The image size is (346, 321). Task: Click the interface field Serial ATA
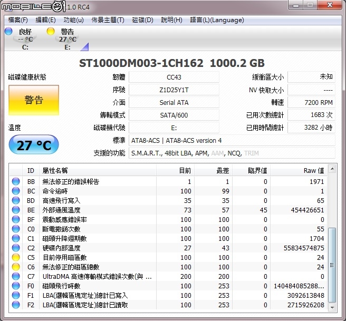tap(174, 102)
